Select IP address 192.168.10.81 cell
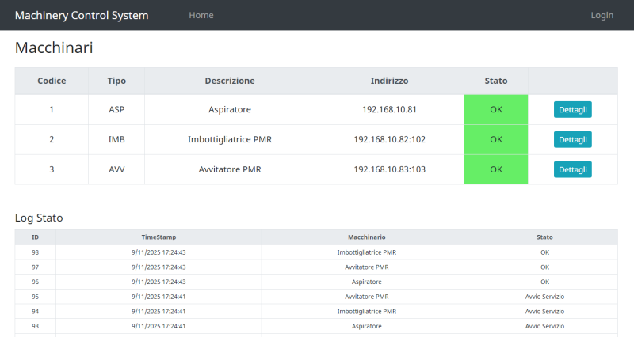634x337 pixels. pos(389,110)
